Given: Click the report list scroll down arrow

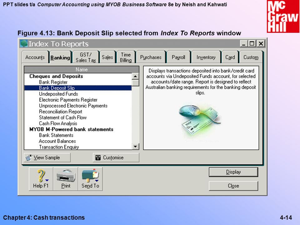Looking at the screenshot, I should point(135,147).
